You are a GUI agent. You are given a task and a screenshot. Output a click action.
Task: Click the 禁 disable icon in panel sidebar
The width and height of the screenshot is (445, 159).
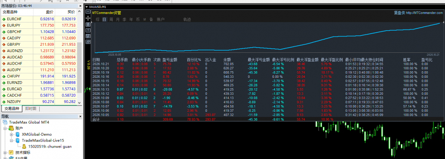pos(88,36)
